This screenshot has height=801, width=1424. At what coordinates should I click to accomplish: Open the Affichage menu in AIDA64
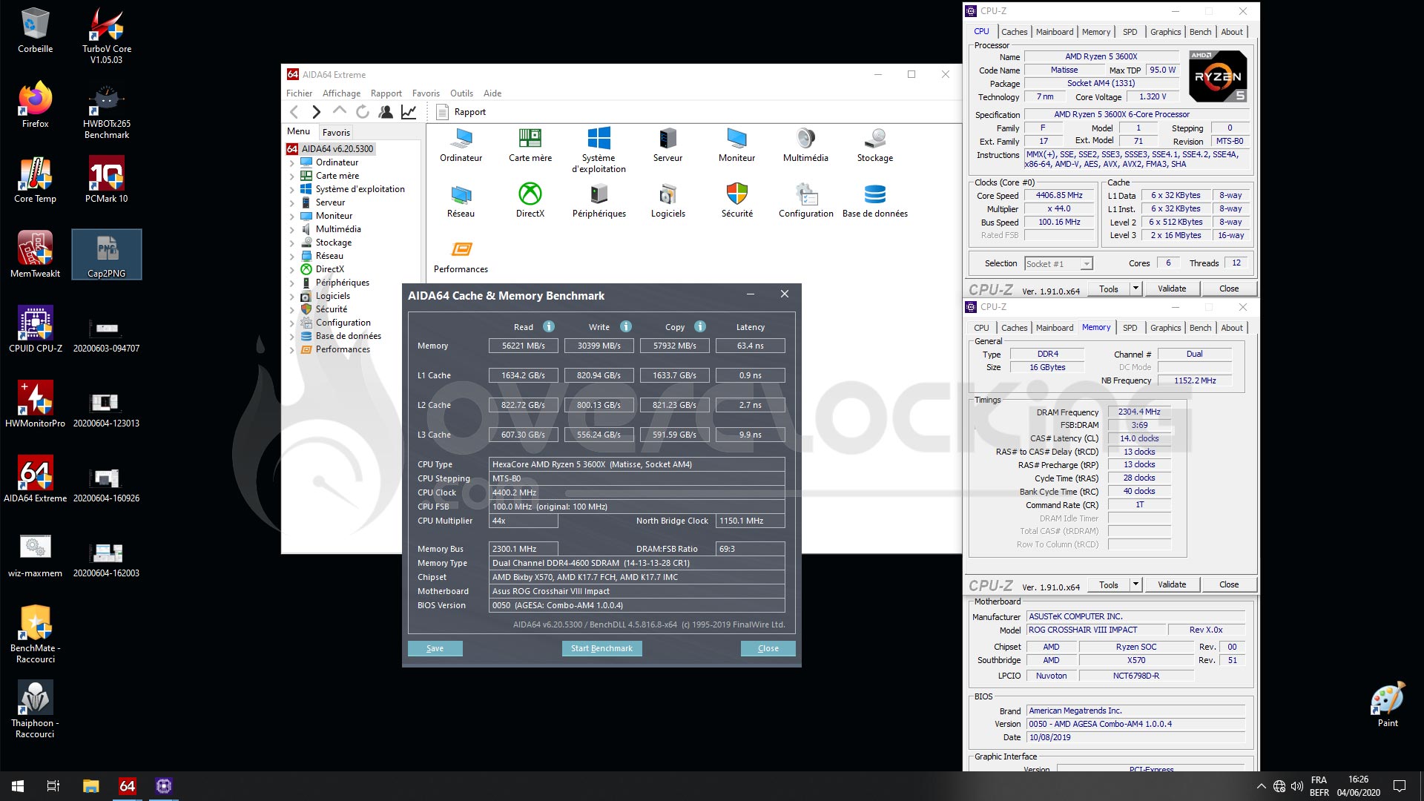(x=341, y=93)
